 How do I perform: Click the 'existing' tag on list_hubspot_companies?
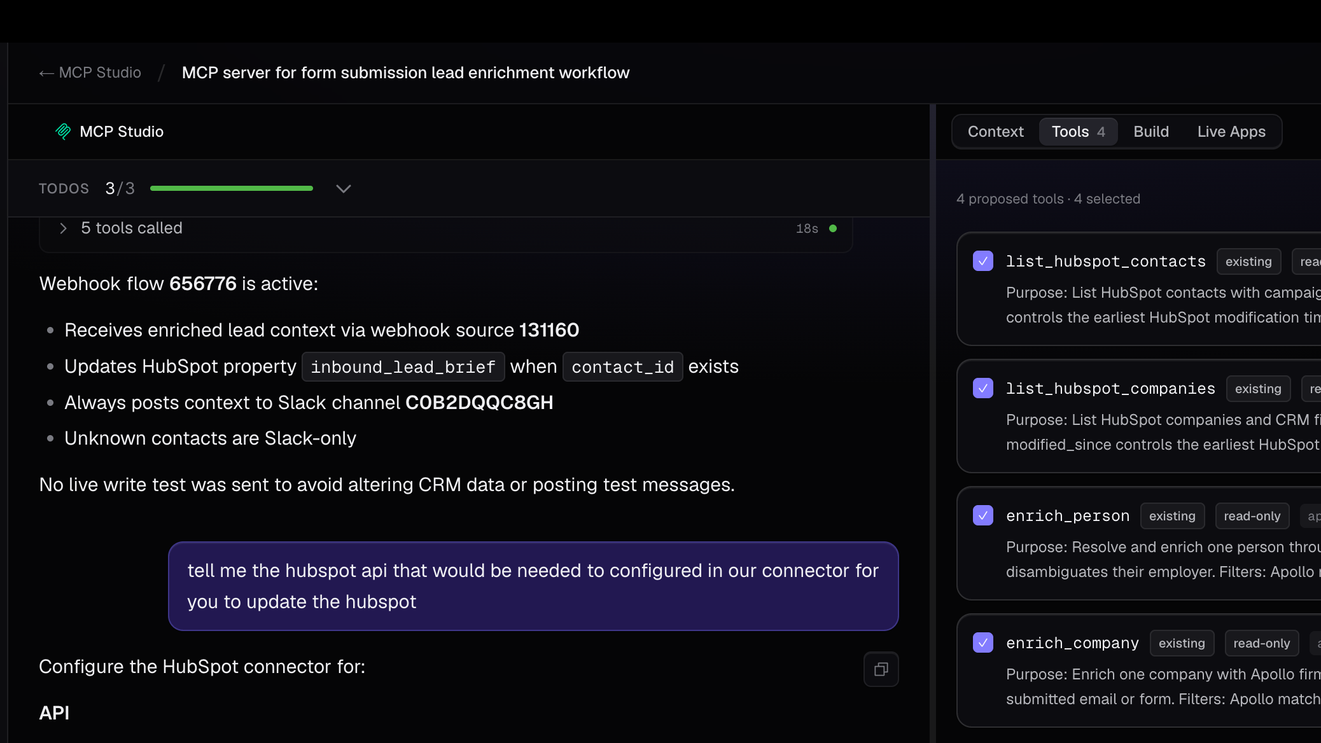1258,389
